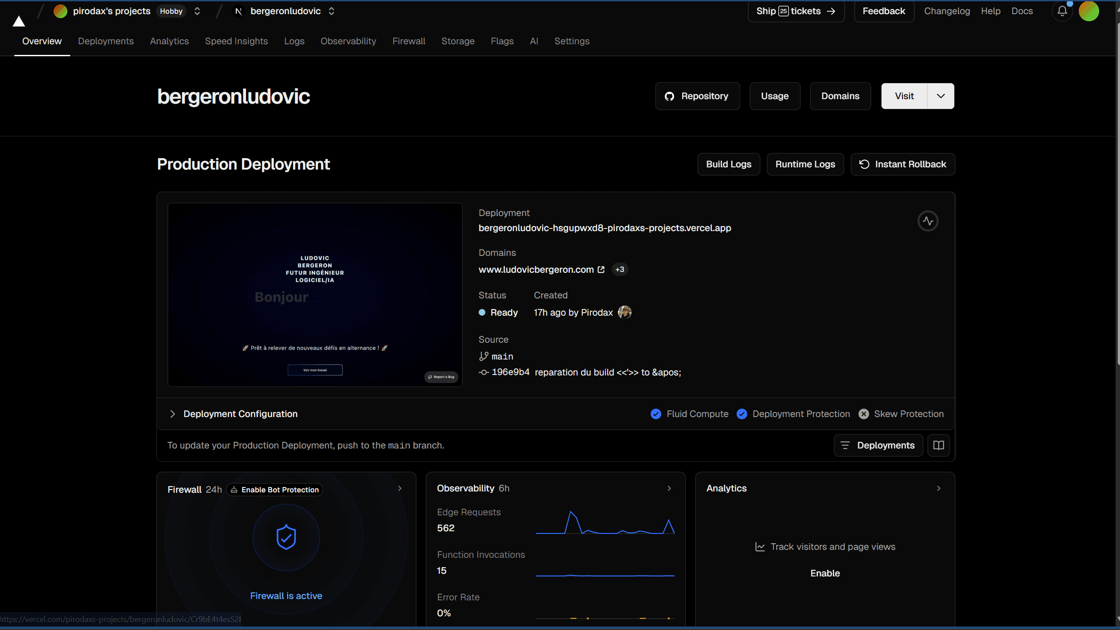Viewport: 1120px width, 630px height.
Task: Click the Firewall active shield icon
Action: pos(286,537)
